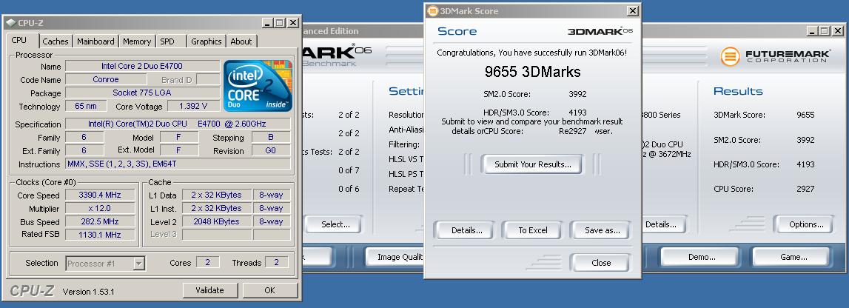Export the score To Excel

coord(533,230)
